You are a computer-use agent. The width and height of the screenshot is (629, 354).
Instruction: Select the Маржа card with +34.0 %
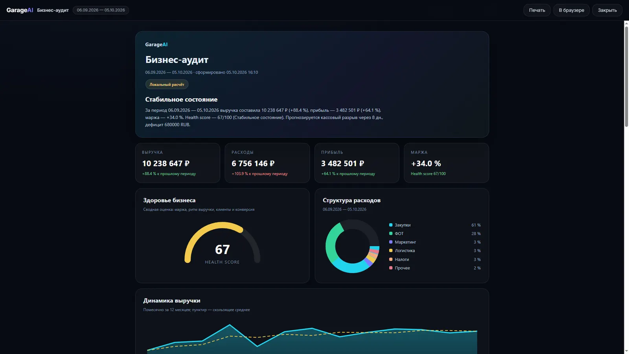pos(446,163)
